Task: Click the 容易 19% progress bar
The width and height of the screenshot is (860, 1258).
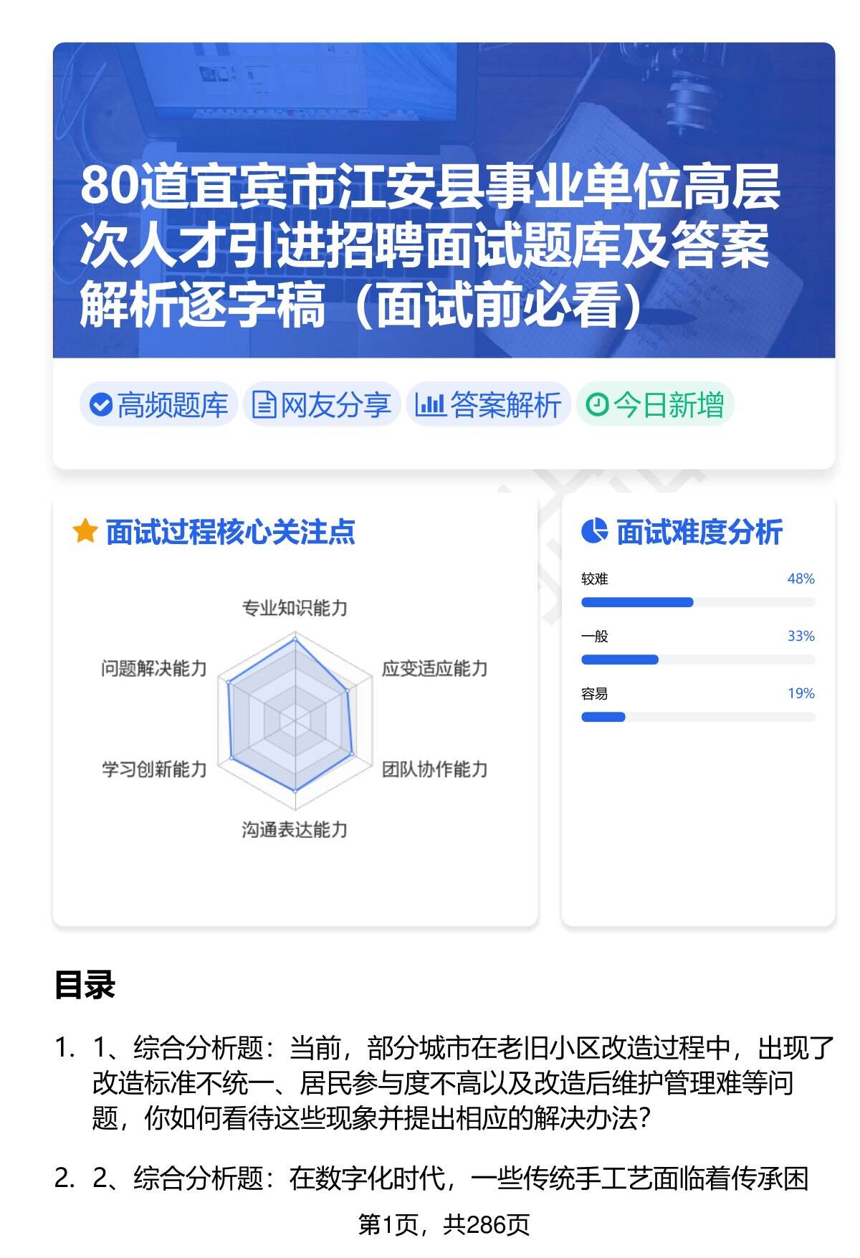Action: click(x=697, y=717)
